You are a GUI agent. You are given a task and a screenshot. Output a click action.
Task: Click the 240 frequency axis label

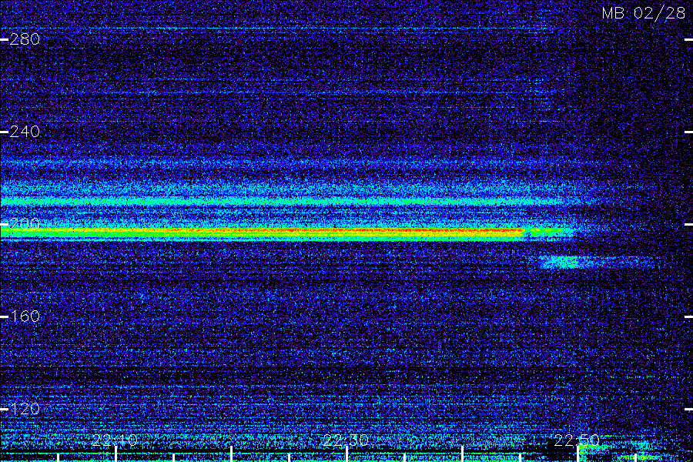[25, 132]
